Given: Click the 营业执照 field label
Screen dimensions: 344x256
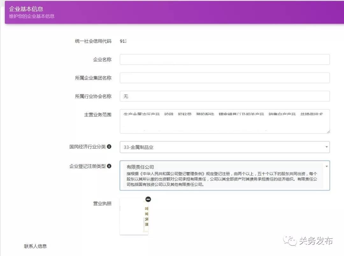Looking at the screenshot, I should pyautogui.click(x=102, y=204).
